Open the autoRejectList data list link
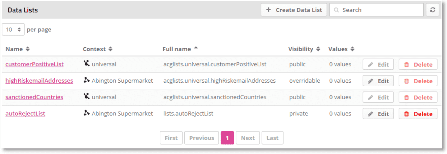Image resolution: width=447 pixels, height=154 pixels. point(25,114)
